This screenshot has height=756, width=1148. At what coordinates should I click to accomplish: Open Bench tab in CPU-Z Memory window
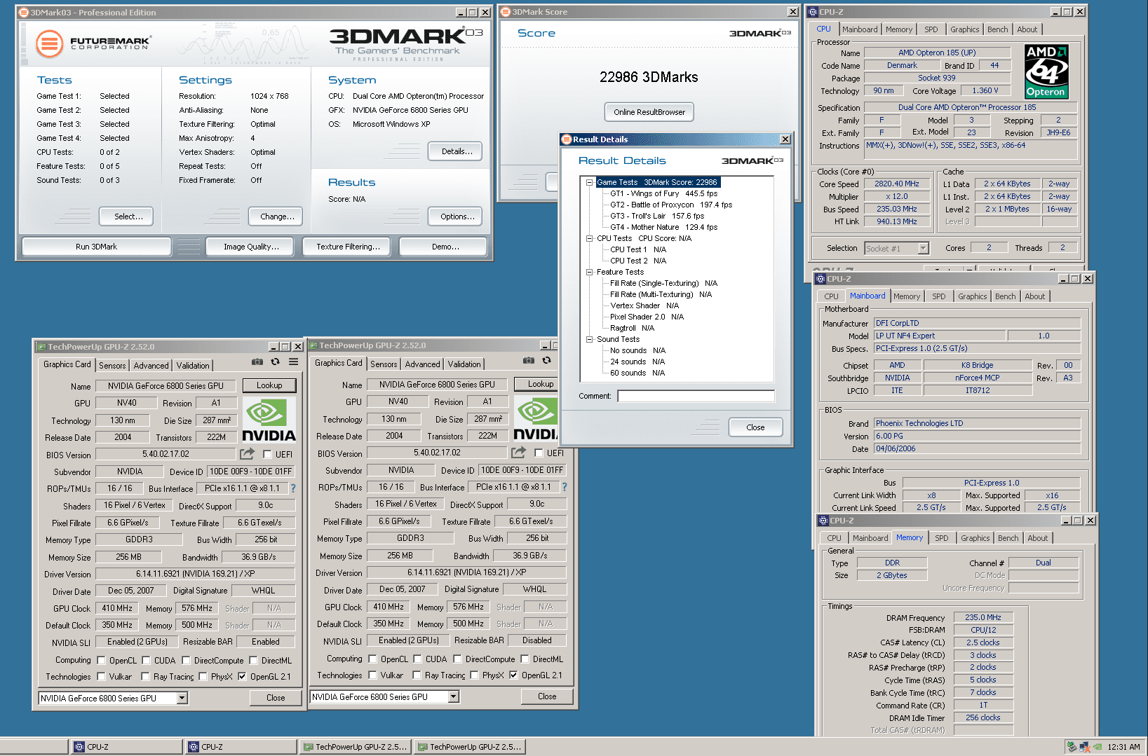(x=1008, y=538)
